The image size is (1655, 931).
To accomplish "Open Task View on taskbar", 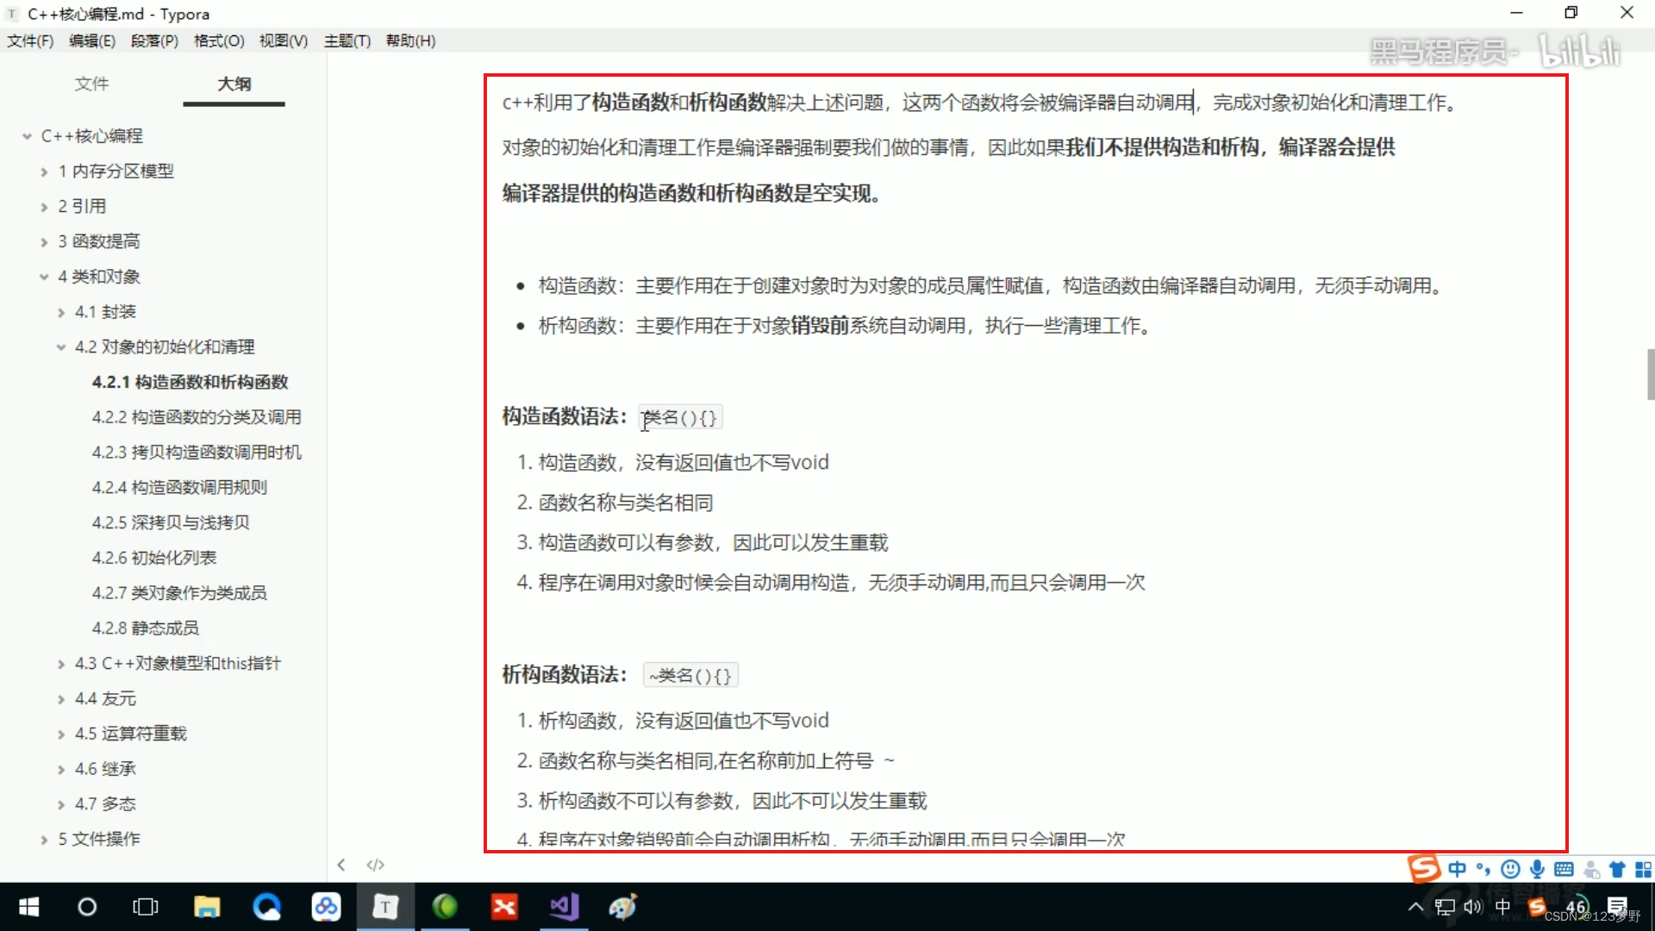I will tap(146, 907).
